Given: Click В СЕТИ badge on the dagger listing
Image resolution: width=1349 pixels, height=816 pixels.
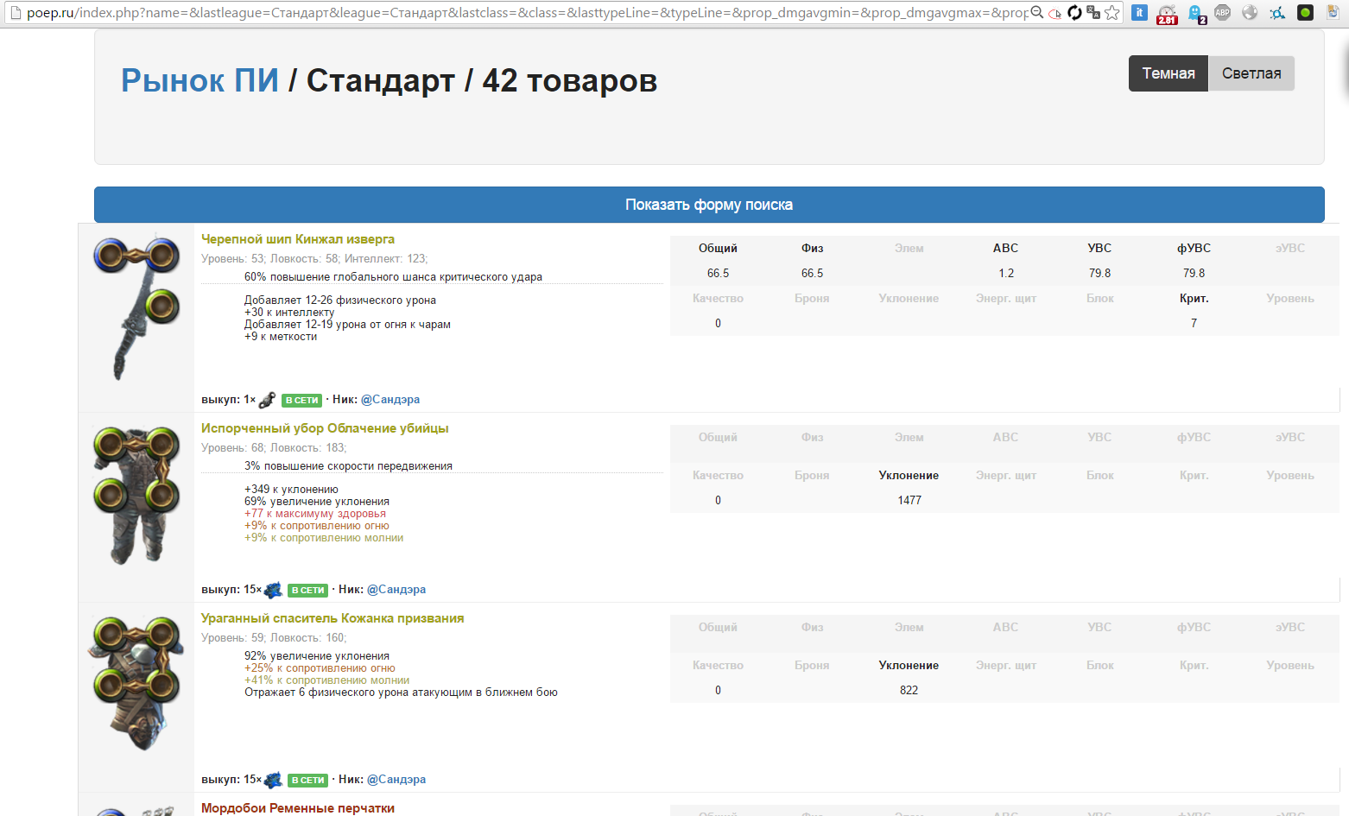Looking at the screenshot, I should pos(302,401).
